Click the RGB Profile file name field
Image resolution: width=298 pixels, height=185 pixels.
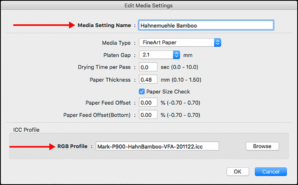click(x=157, y=146)
